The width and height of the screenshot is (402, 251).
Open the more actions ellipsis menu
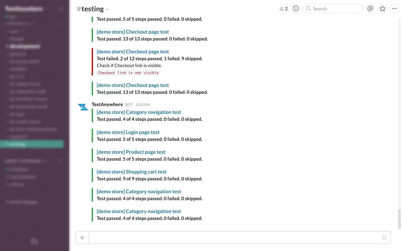[x=394, y=8]
